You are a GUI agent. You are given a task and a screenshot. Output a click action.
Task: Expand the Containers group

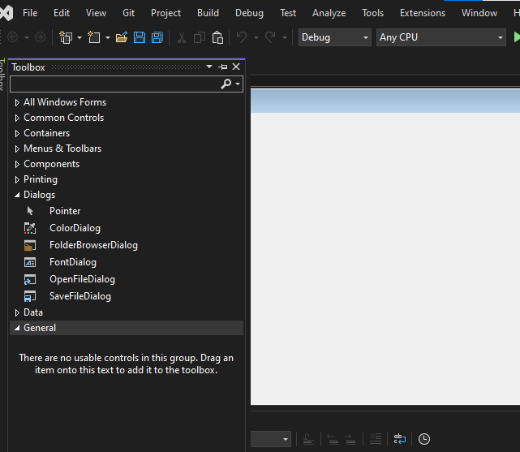click(17, 133)
